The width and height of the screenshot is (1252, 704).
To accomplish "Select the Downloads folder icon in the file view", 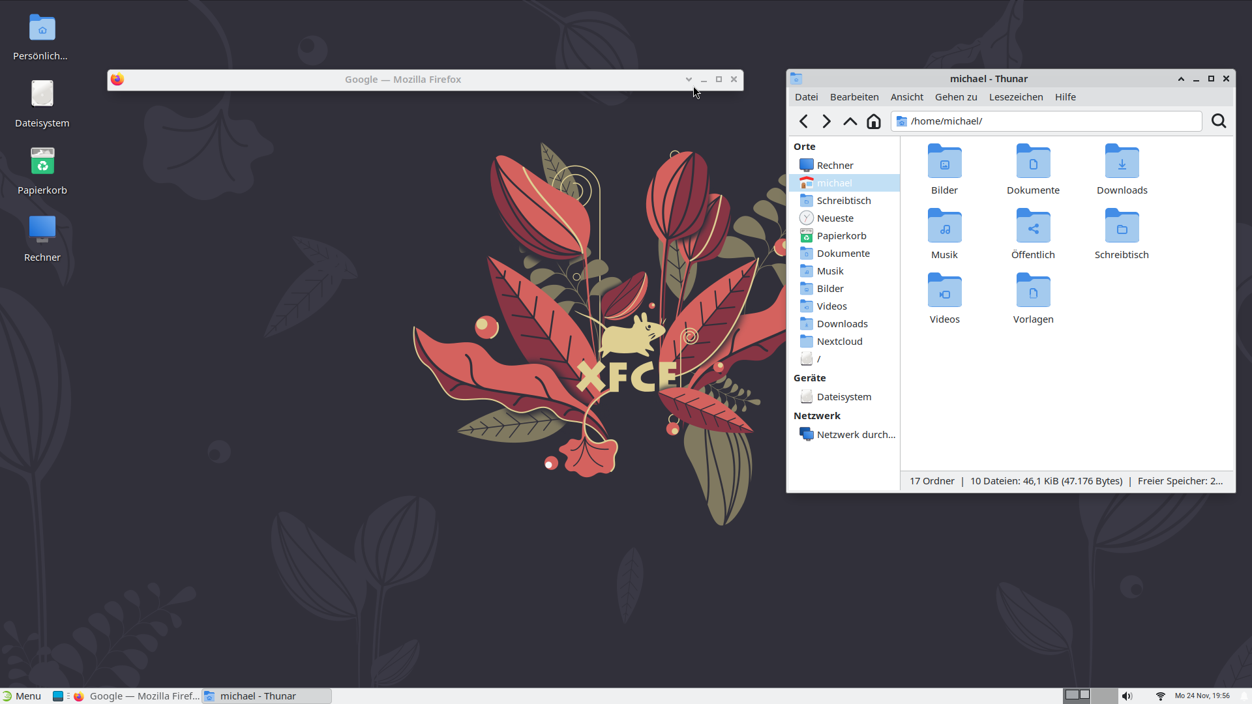I will [x=1122, y=162].
